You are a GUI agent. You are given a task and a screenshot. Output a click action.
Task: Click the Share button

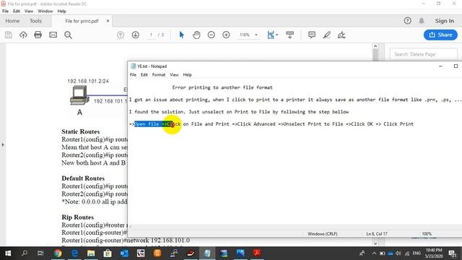click(441, 35)
